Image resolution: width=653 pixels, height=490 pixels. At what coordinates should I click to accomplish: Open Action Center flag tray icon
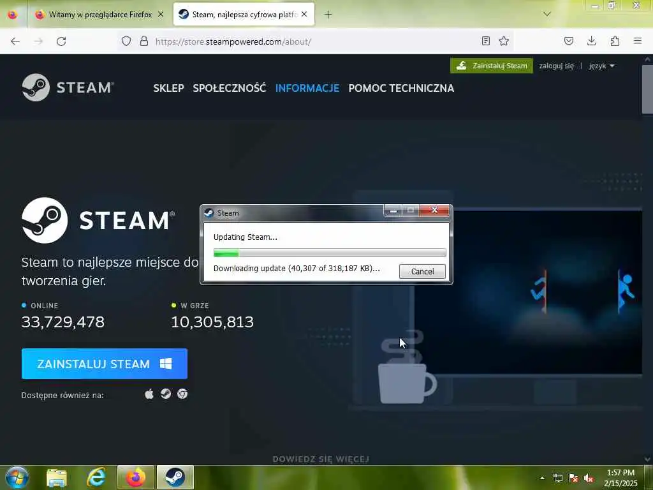tap(573, 479)
